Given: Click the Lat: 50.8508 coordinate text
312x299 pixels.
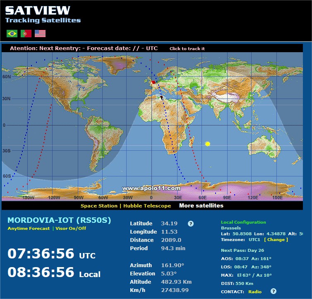Looking at the screenshot, I should 236,234.
